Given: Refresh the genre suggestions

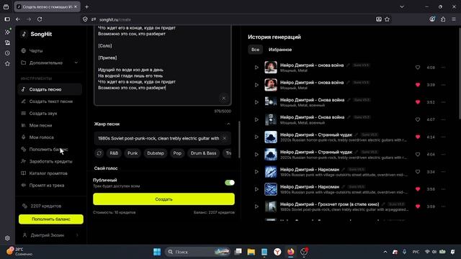Looking at the screenshot, I should (x=99, y=153).
